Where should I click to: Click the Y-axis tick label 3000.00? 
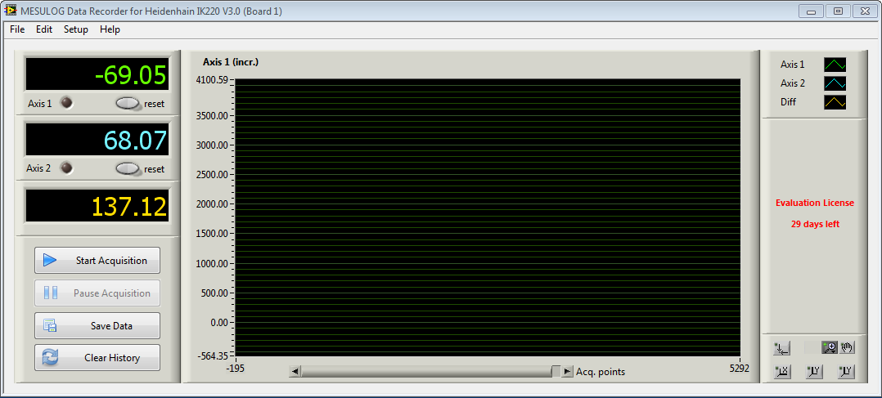coord(212,145)
